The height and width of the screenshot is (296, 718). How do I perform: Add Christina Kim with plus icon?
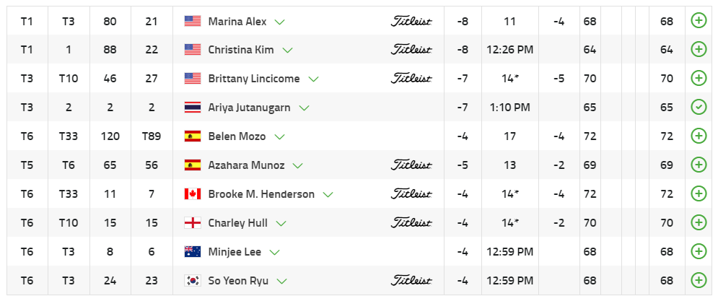[698, 50]
